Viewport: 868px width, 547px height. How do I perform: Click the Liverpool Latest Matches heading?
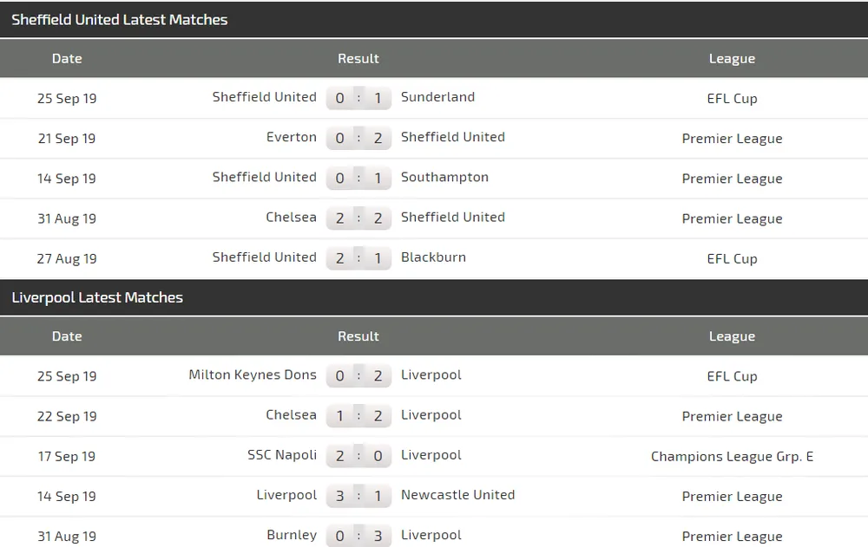coord(97,297)
